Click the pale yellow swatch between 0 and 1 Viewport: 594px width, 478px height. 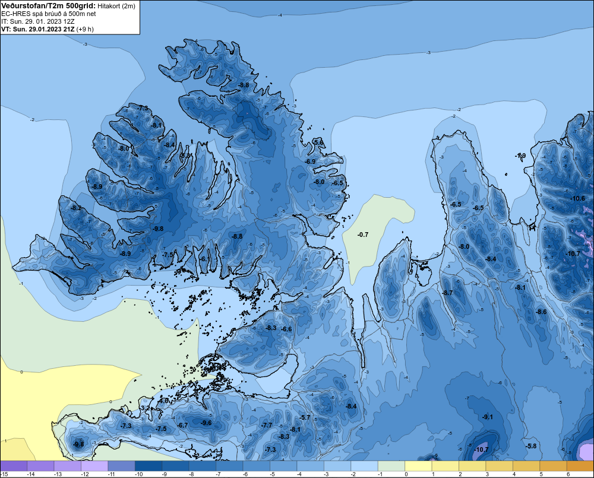419,466
